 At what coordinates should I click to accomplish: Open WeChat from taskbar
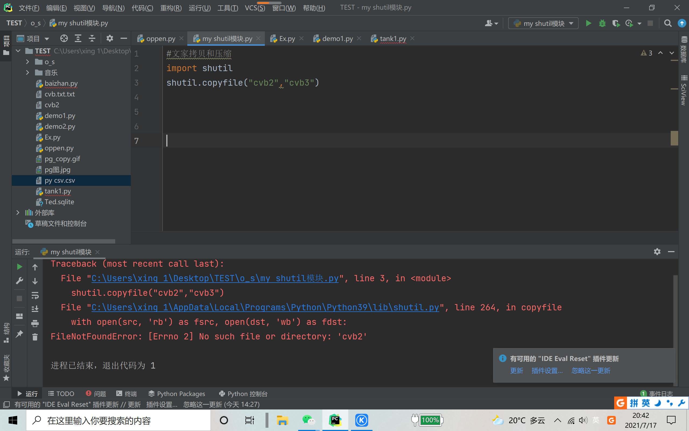(x=309, y=420)
